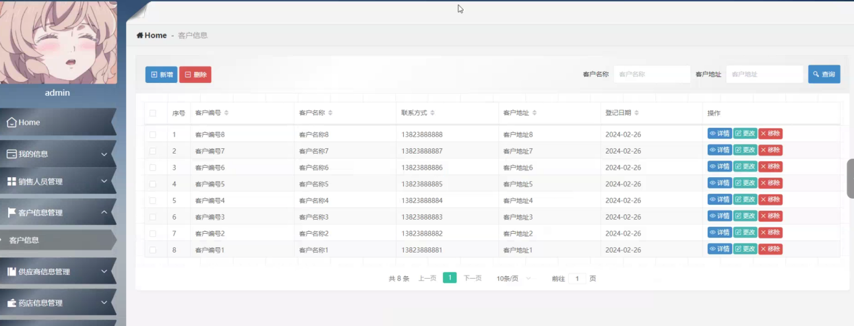Viewport: 854px width, 326px height.
Task: Focus the 客户名称 search input field
Action: [652, 74]
